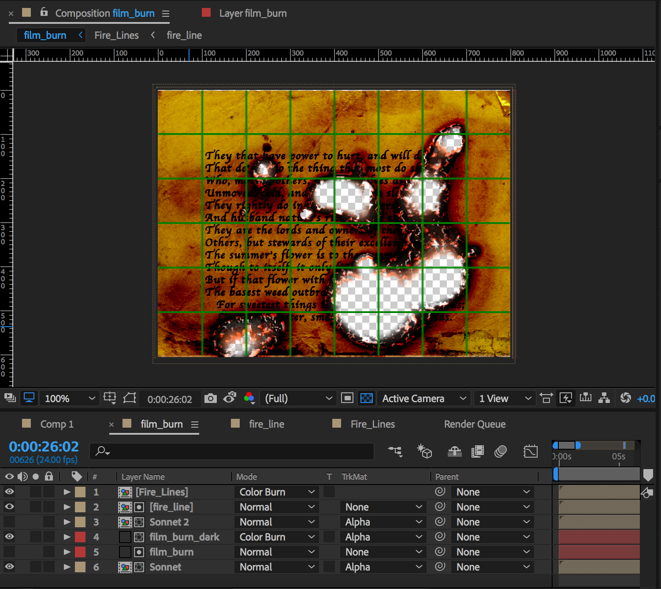Hide the film_burn_dark layer eye

coord(9,537)
